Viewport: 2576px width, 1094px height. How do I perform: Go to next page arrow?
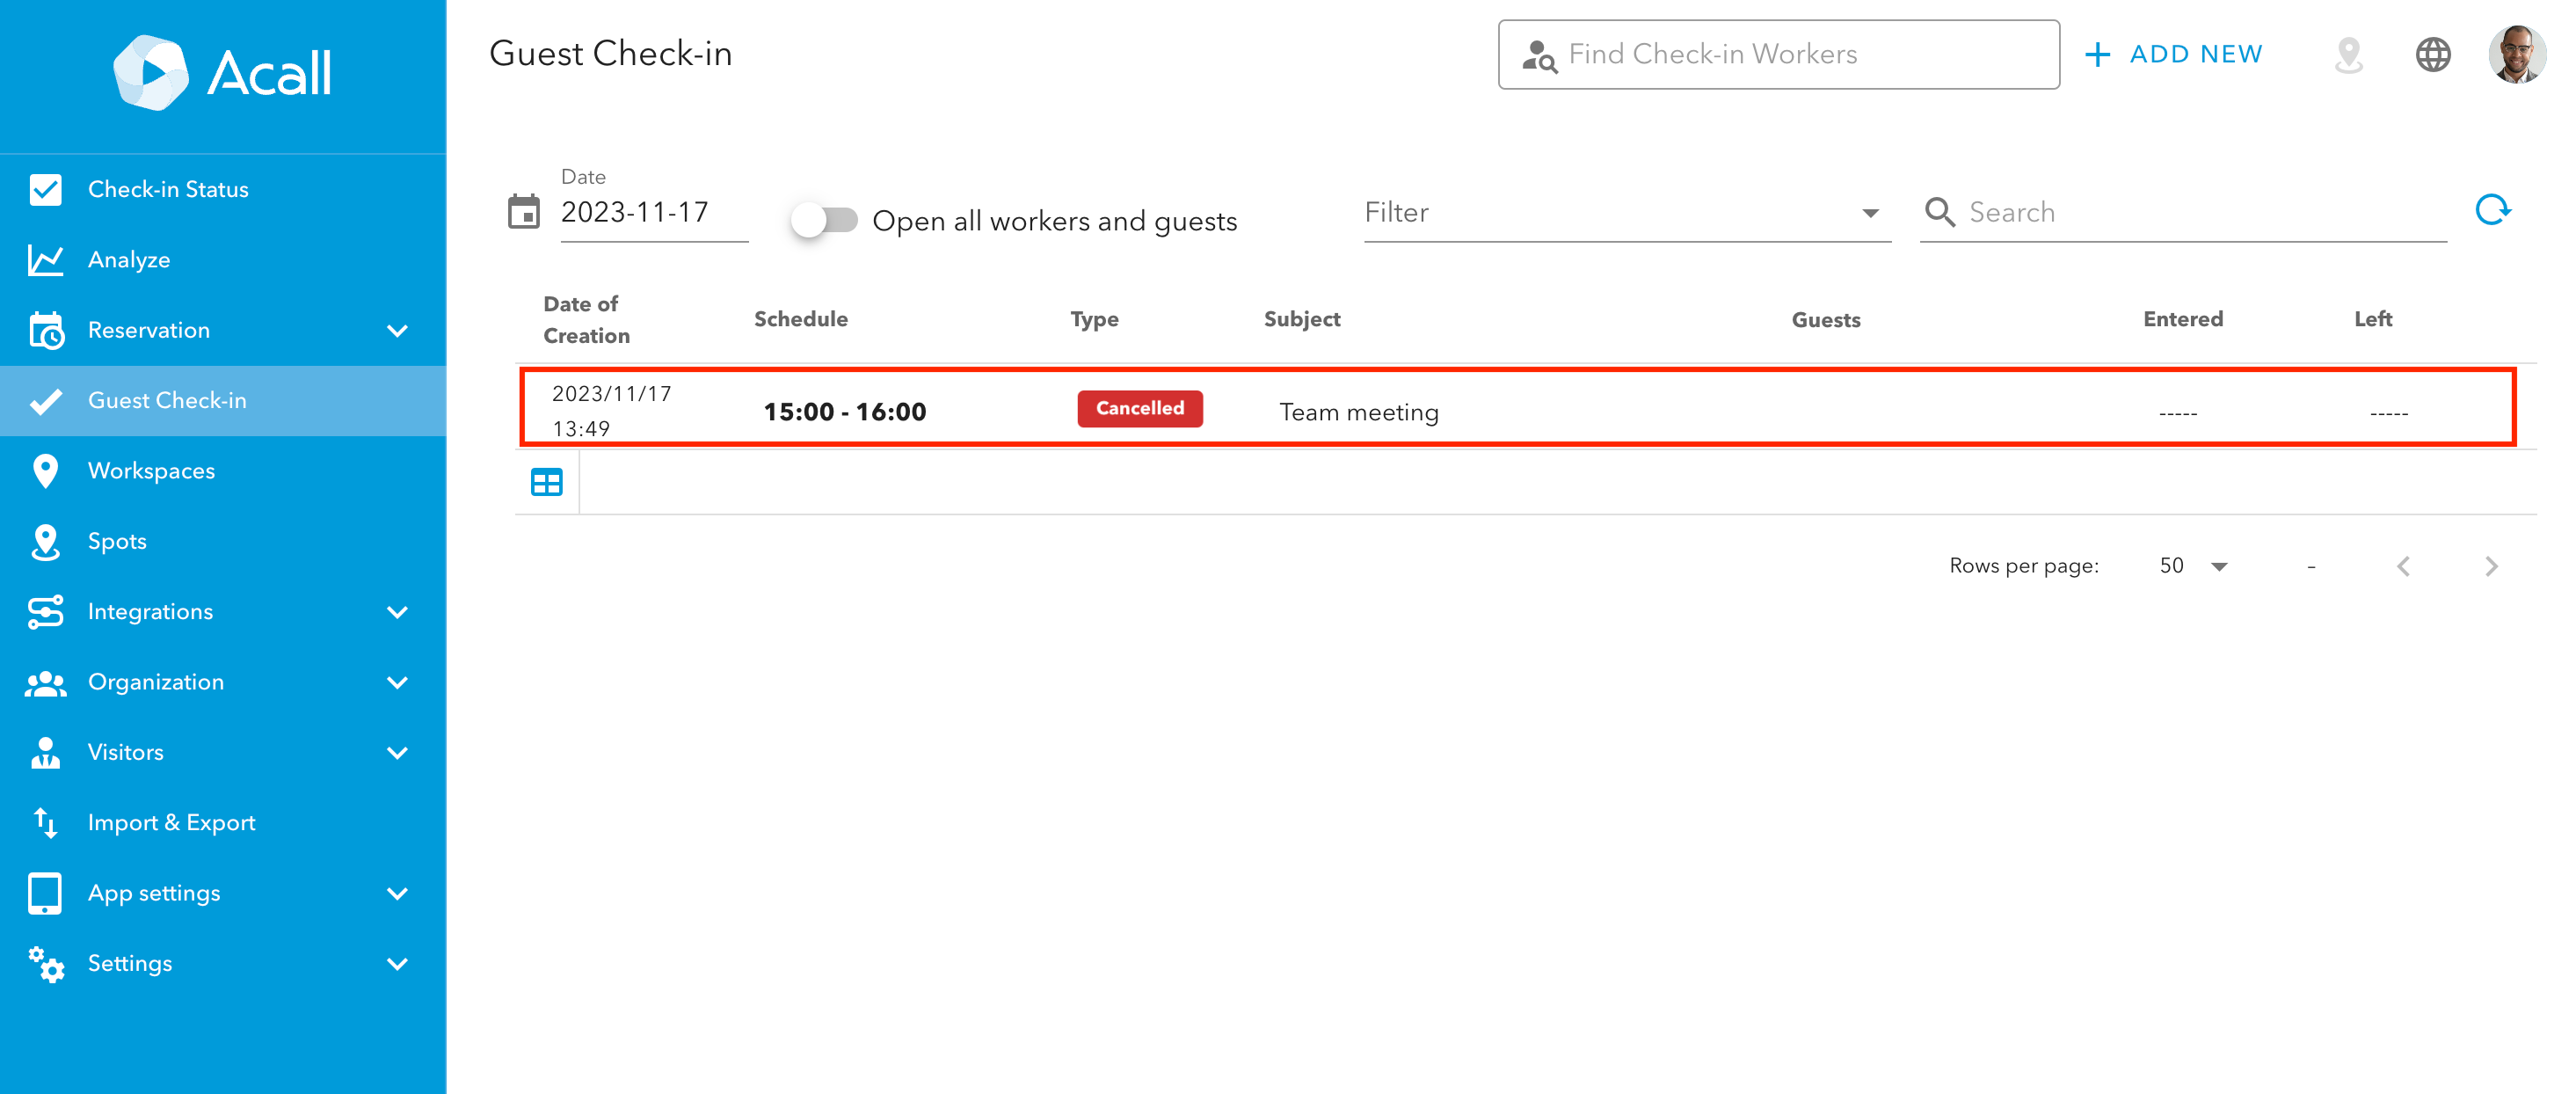[x=2490, y=566]
